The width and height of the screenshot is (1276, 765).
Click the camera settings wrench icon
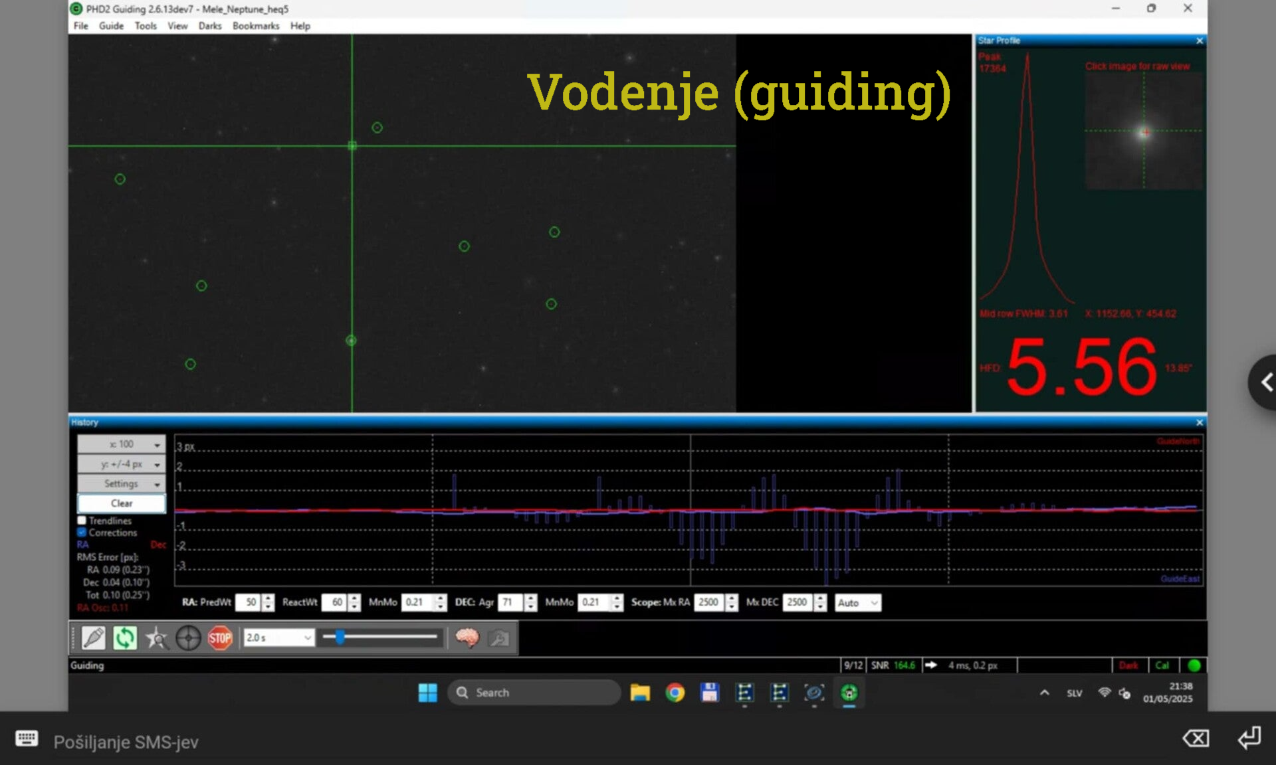(498, 638)
